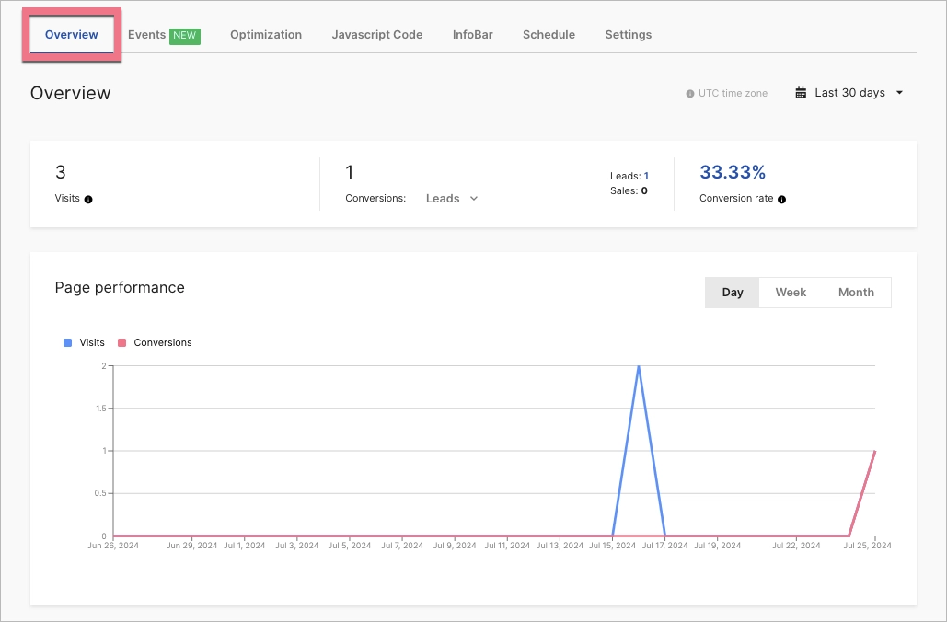Open the Leads conversions dropdown
This screenshot has height=622, width=947.
451,198
